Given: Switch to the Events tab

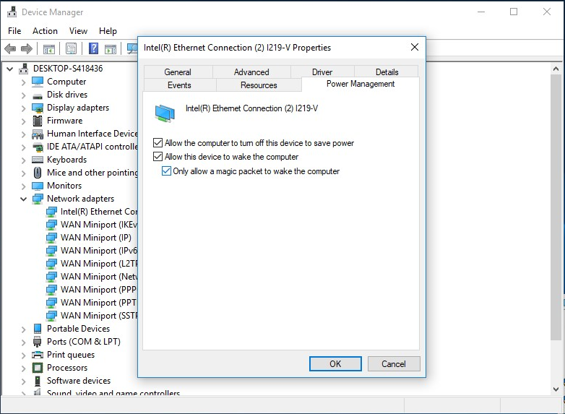Looking at the screenshot, I should (179, 85).
